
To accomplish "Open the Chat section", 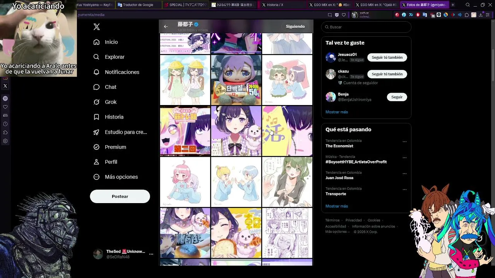I will pyautogui.click(x=105, y=87).
